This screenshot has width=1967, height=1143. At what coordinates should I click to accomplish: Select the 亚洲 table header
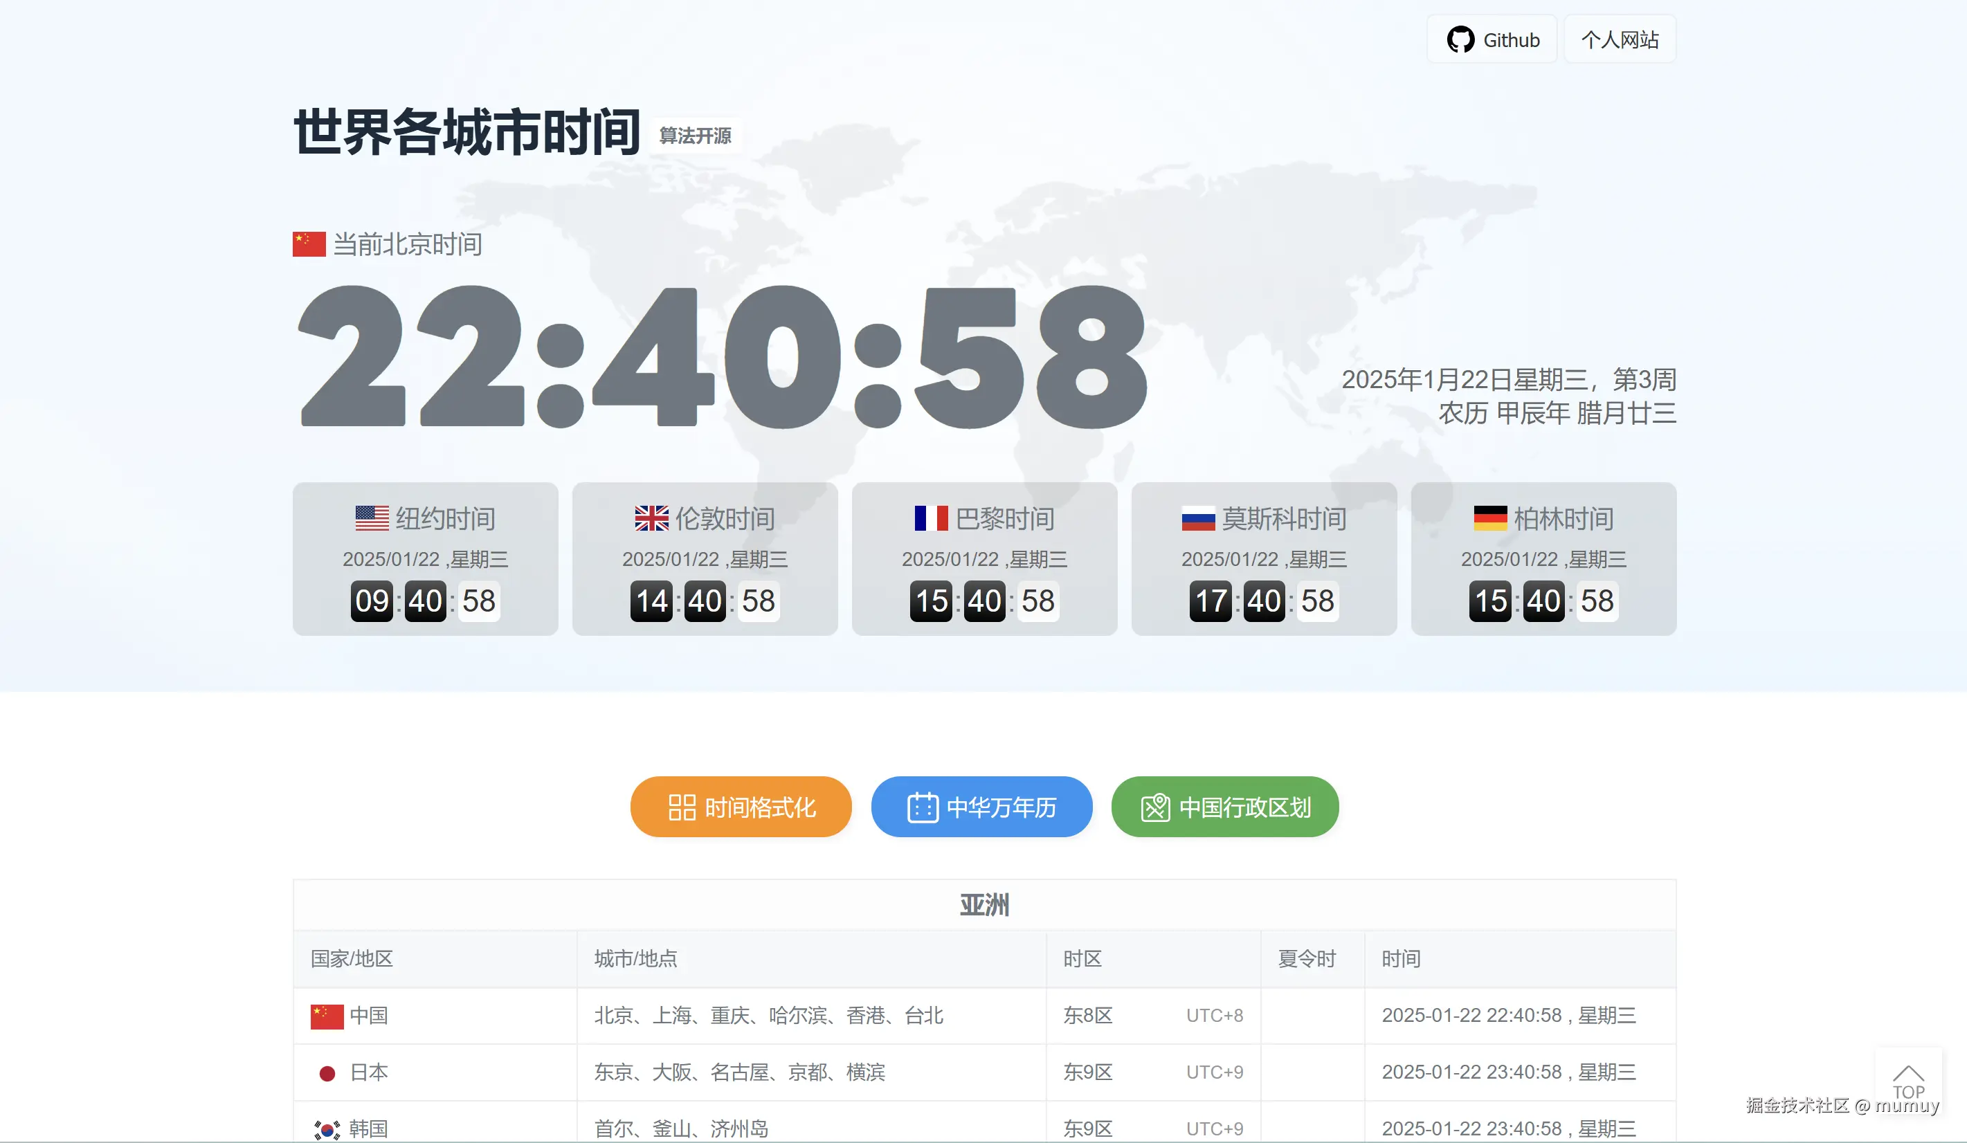pyautogui.click(x=983, y=905)
